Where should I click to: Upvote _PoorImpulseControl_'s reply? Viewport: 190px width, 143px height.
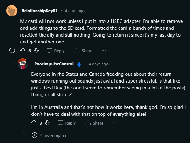point(34,123)
